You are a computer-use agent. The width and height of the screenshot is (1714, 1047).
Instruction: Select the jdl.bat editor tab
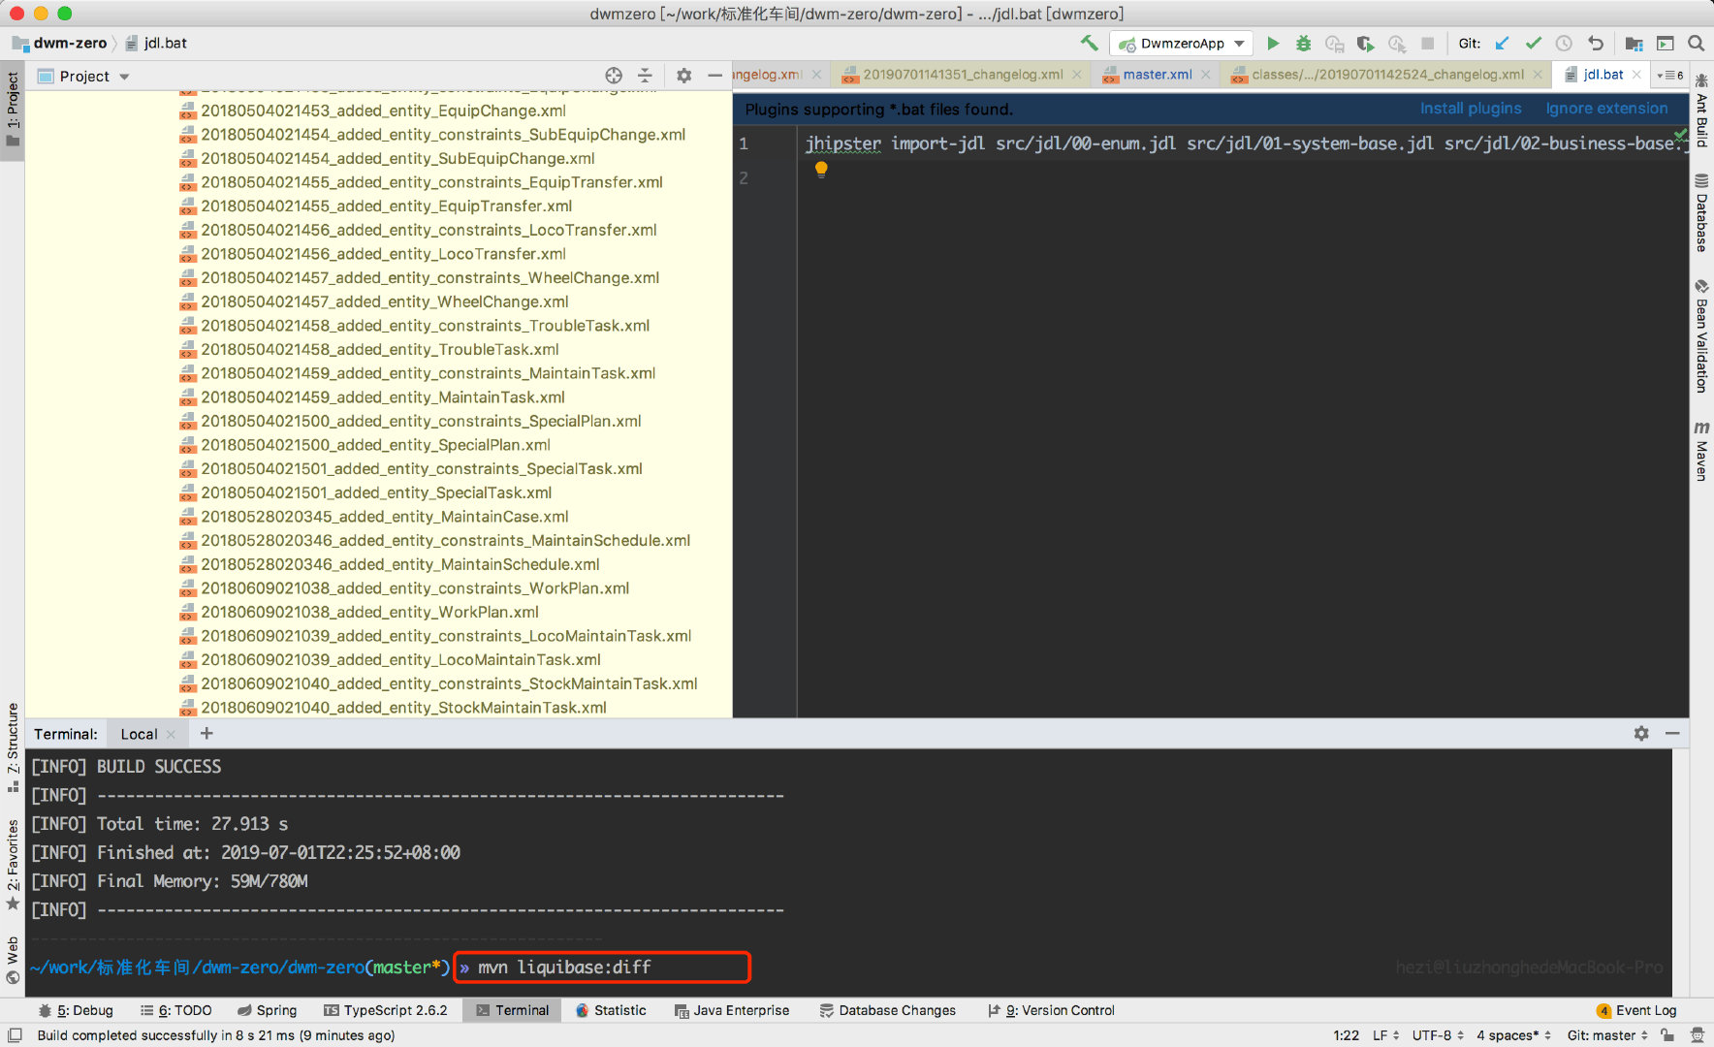(1603, 75)
